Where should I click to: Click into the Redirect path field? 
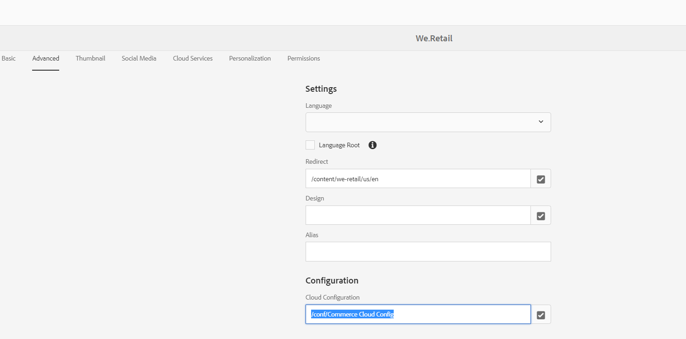coord(418,179)
